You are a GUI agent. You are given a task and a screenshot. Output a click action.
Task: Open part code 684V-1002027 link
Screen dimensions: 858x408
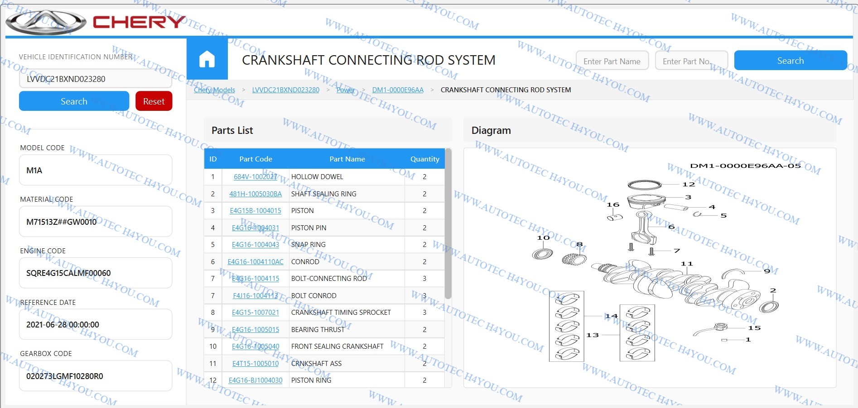pyautogui.click(x=255, y=177)
